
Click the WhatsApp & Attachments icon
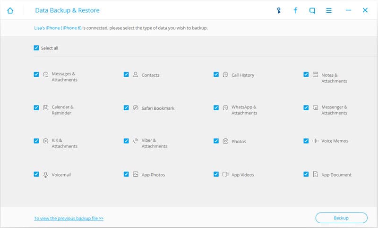click(225, 107)
